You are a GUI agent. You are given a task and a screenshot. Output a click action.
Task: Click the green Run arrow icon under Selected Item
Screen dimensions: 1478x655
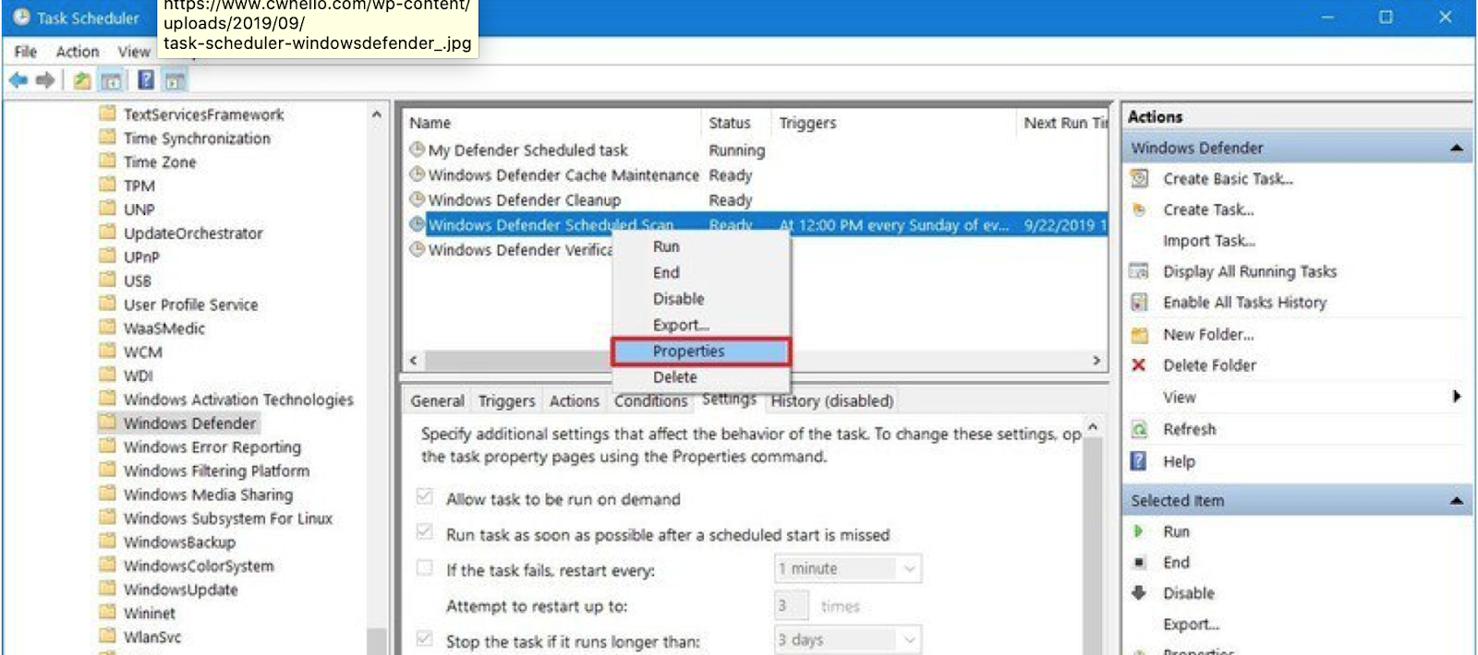pyautogui.click(x=1139, y=531)
